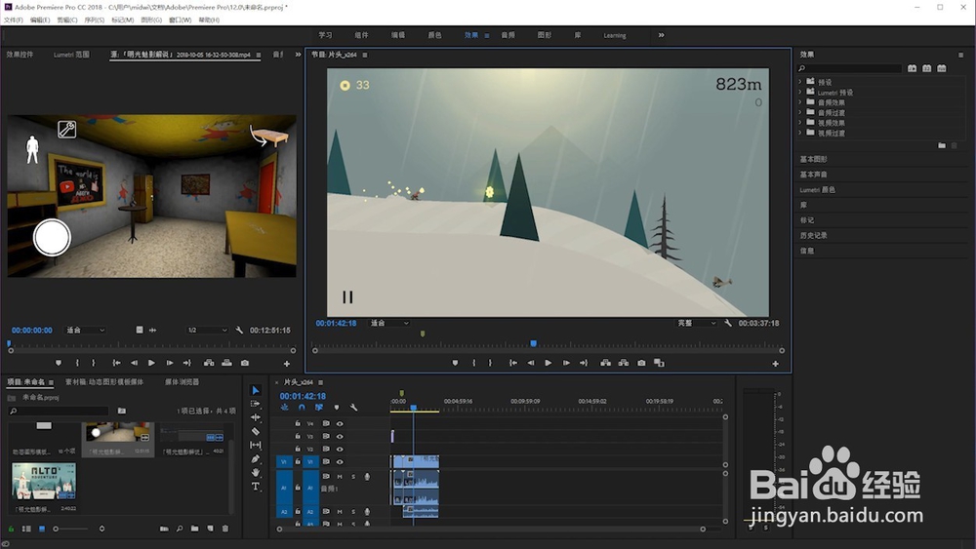The image size is (976, 549).
Task: Click Lift button in Program monitor
Action: 606,363
